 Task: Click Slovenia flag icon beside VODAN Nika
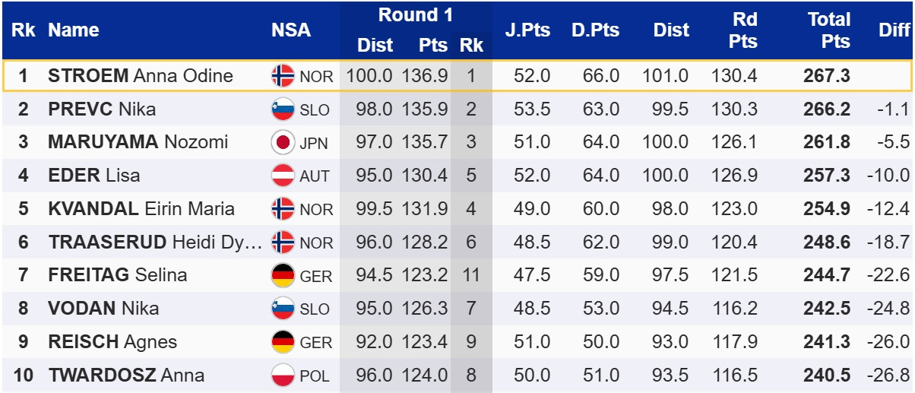coord(283,309)
